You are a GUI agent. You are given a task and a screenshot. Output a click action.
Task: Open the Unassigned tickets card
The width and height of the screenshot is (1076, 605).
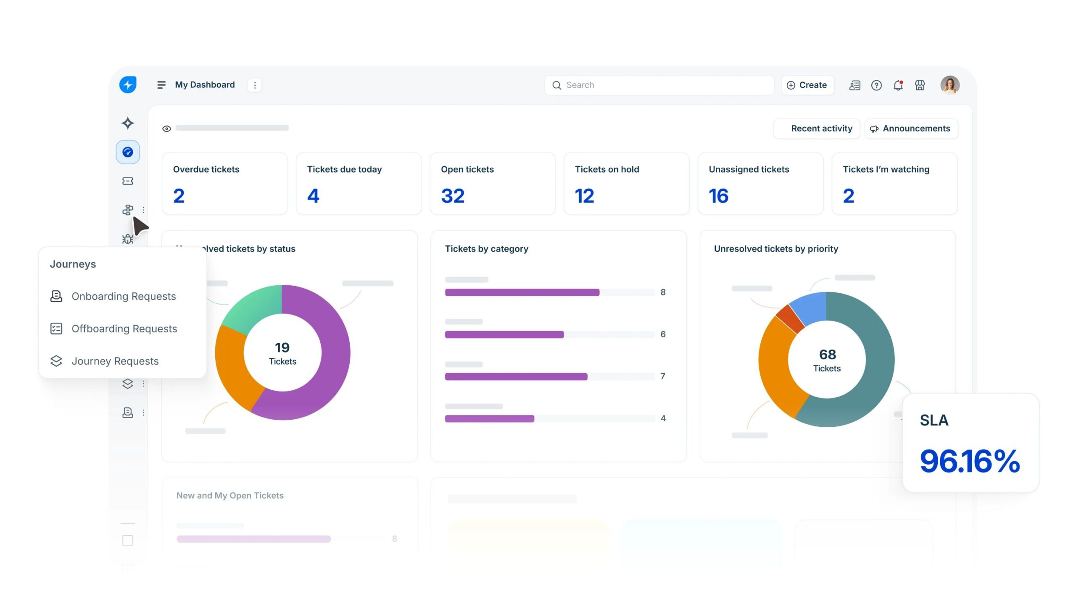pyautogui.click(x=761, y=184)
